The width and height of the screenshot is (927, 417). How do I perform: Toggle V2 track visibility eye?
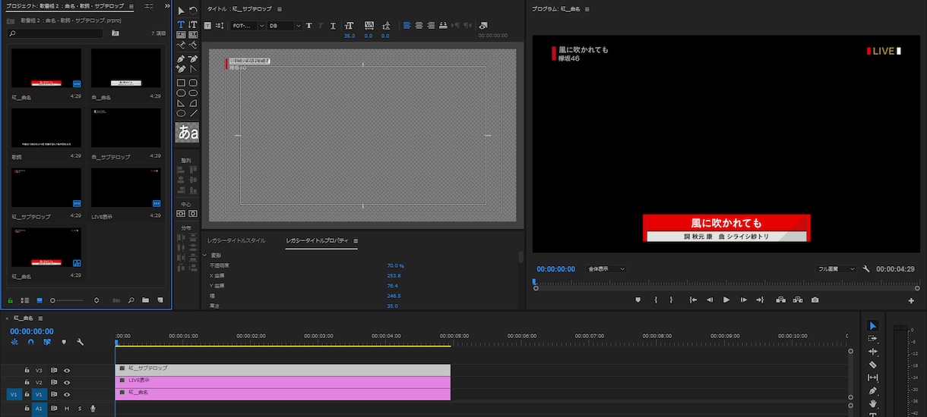click(x=67, y=382)
